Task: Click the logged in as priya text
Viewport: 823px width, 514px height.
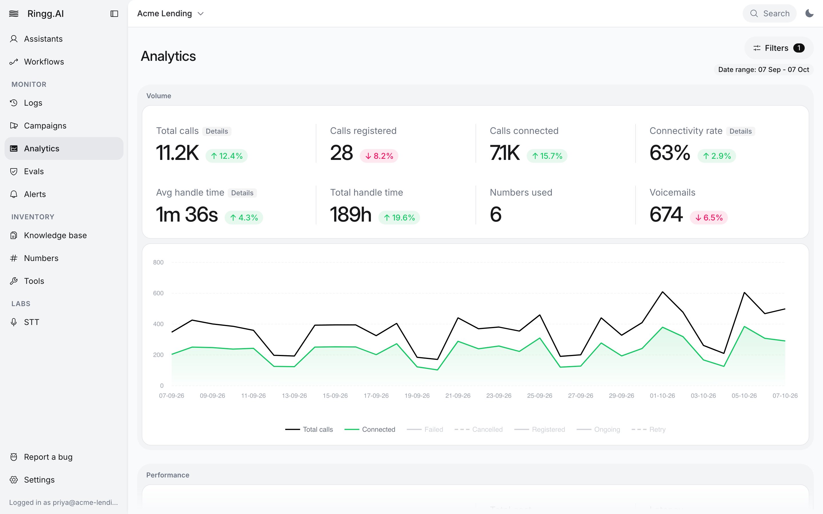Action: coord(64,503)
